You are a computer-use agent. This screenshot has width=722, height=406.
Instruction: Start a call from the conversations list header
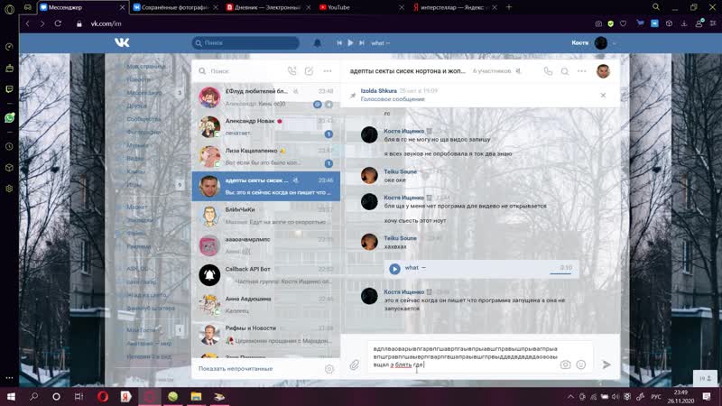292,70
